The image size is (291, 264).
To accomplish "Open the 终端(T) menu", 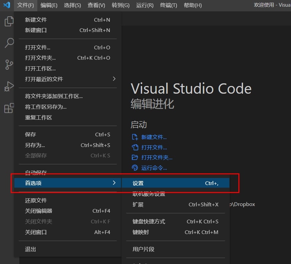I will pyautogui.click(x=168, y=5).
